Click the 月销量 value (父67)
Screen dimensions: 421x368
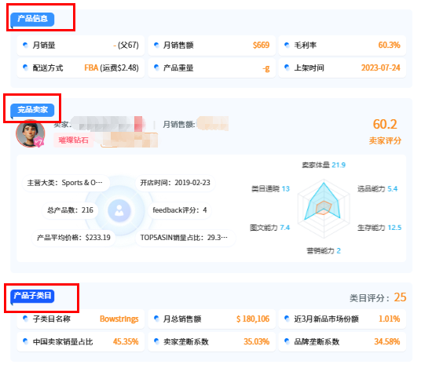click(126, 45)
